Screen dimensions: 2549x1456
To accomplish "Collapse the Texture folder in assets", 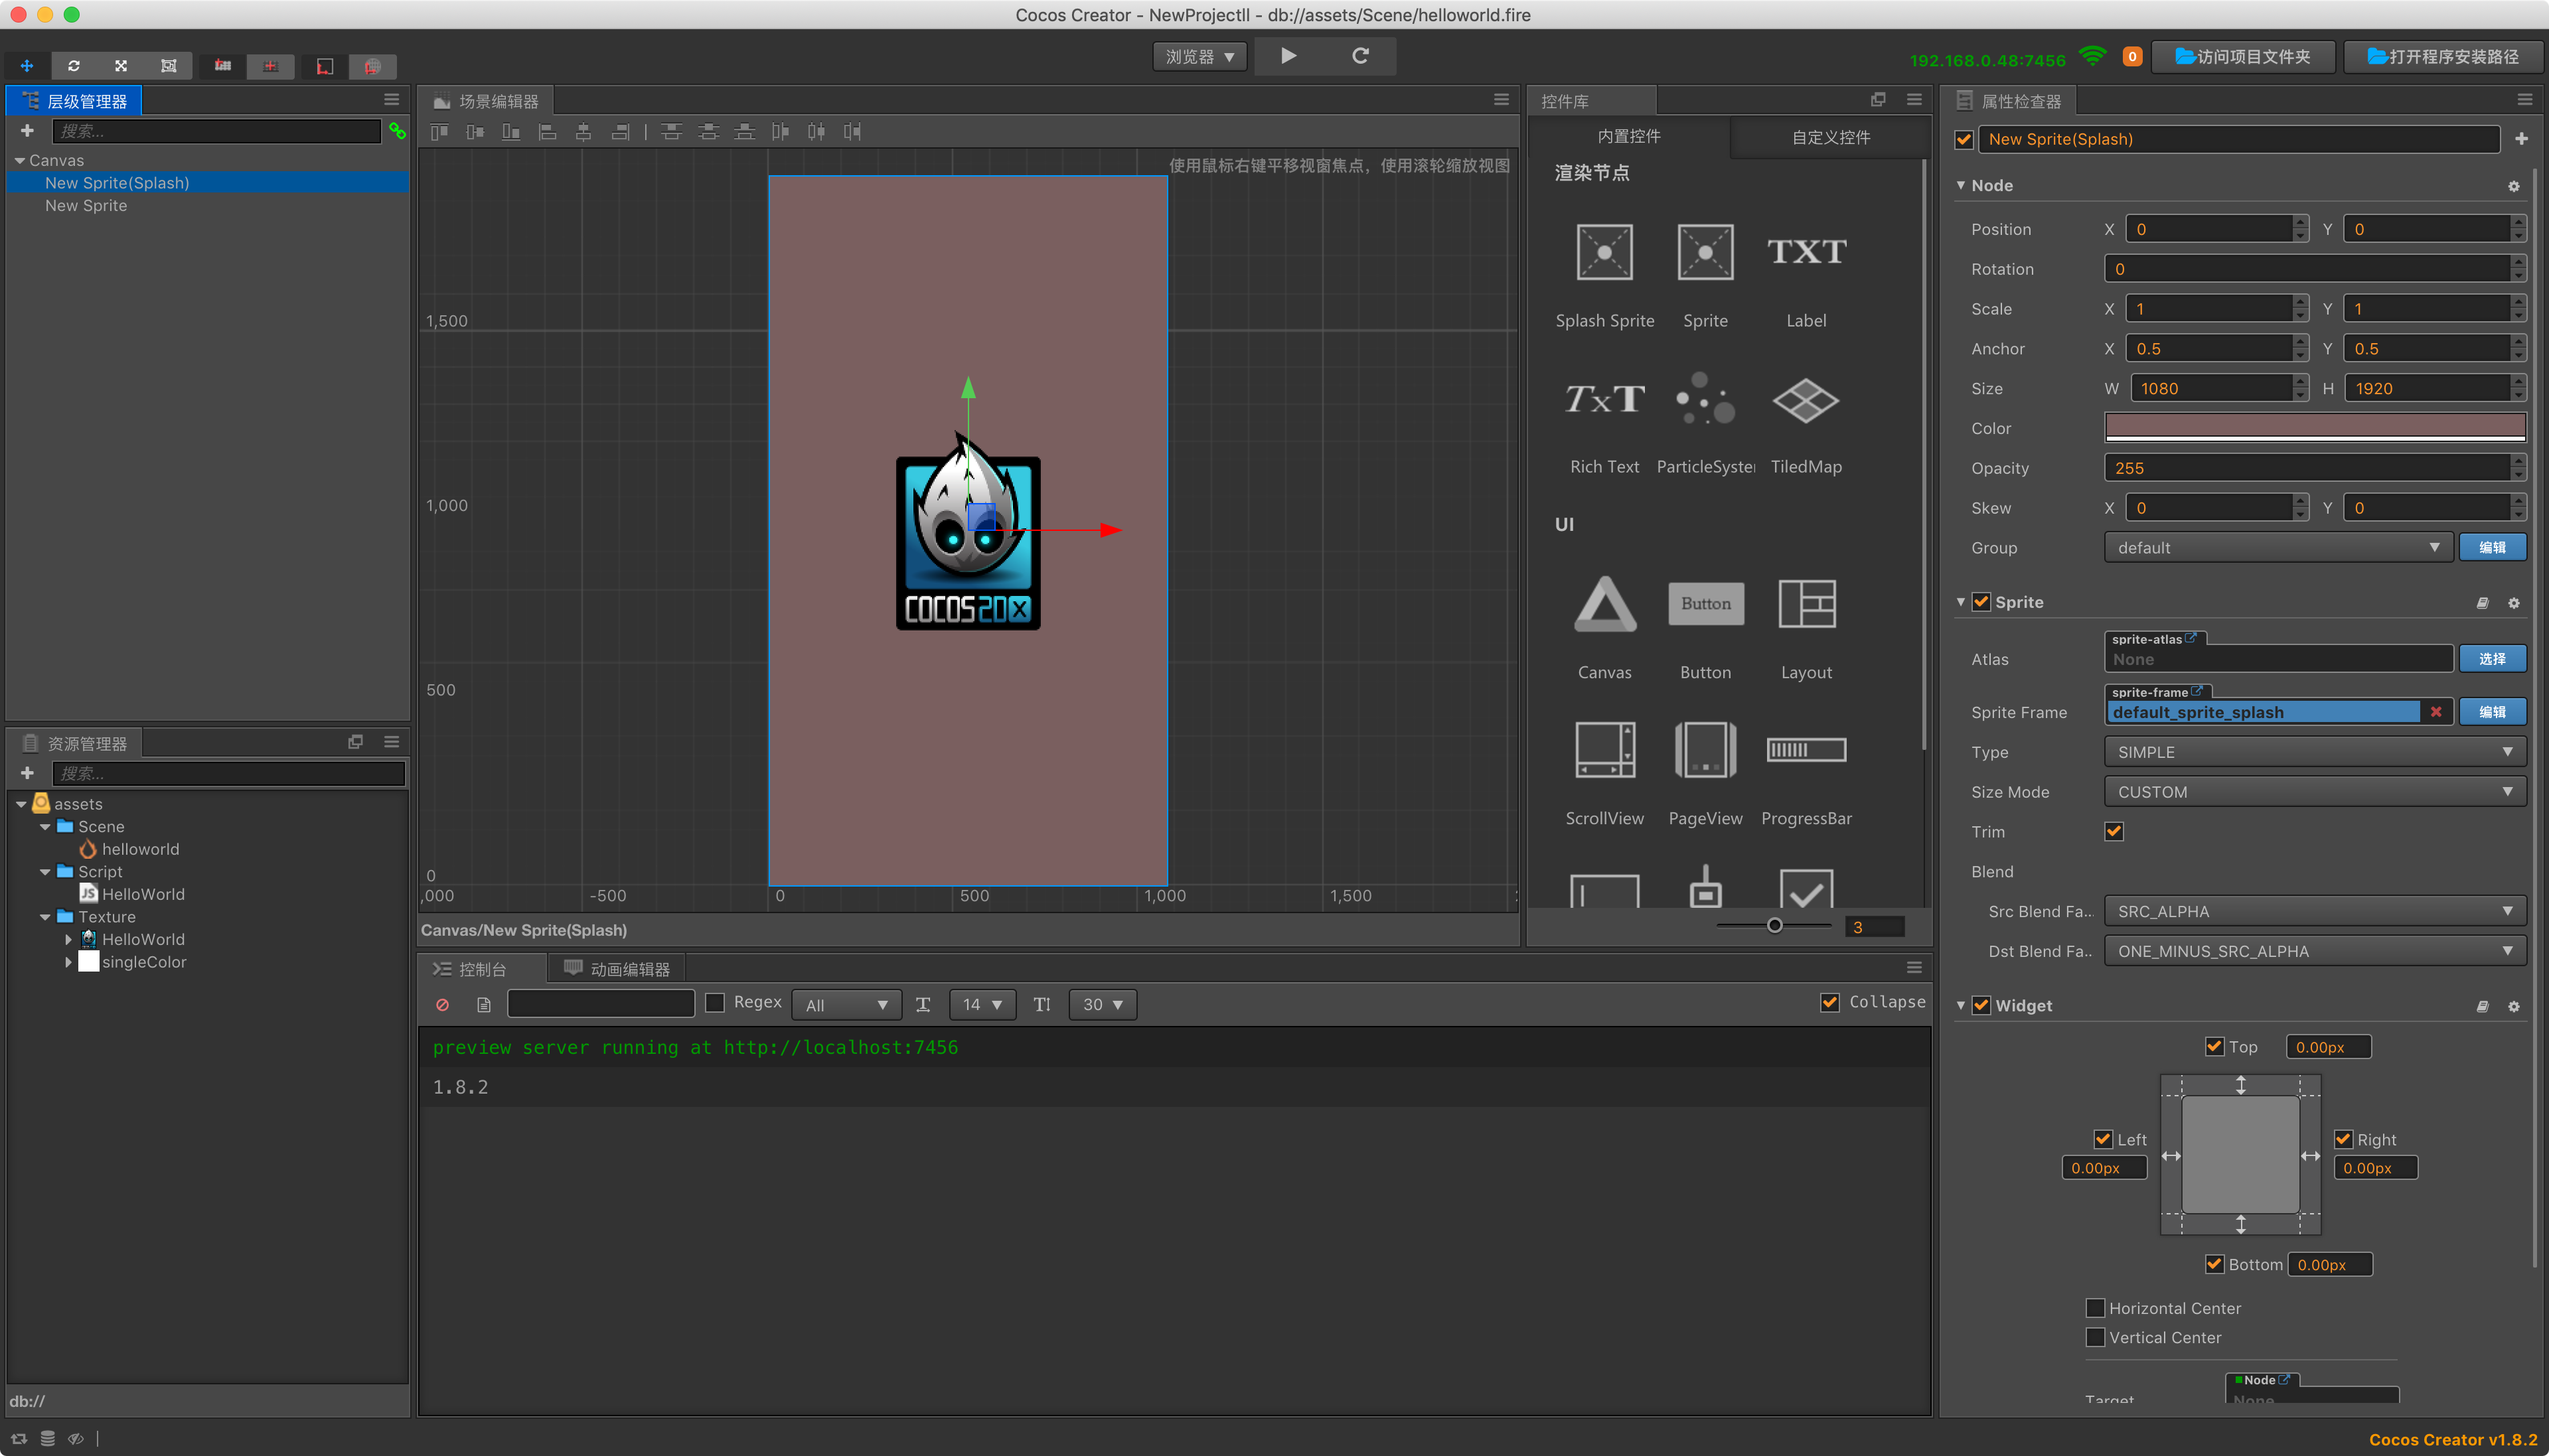I will [x=45, y=917].
